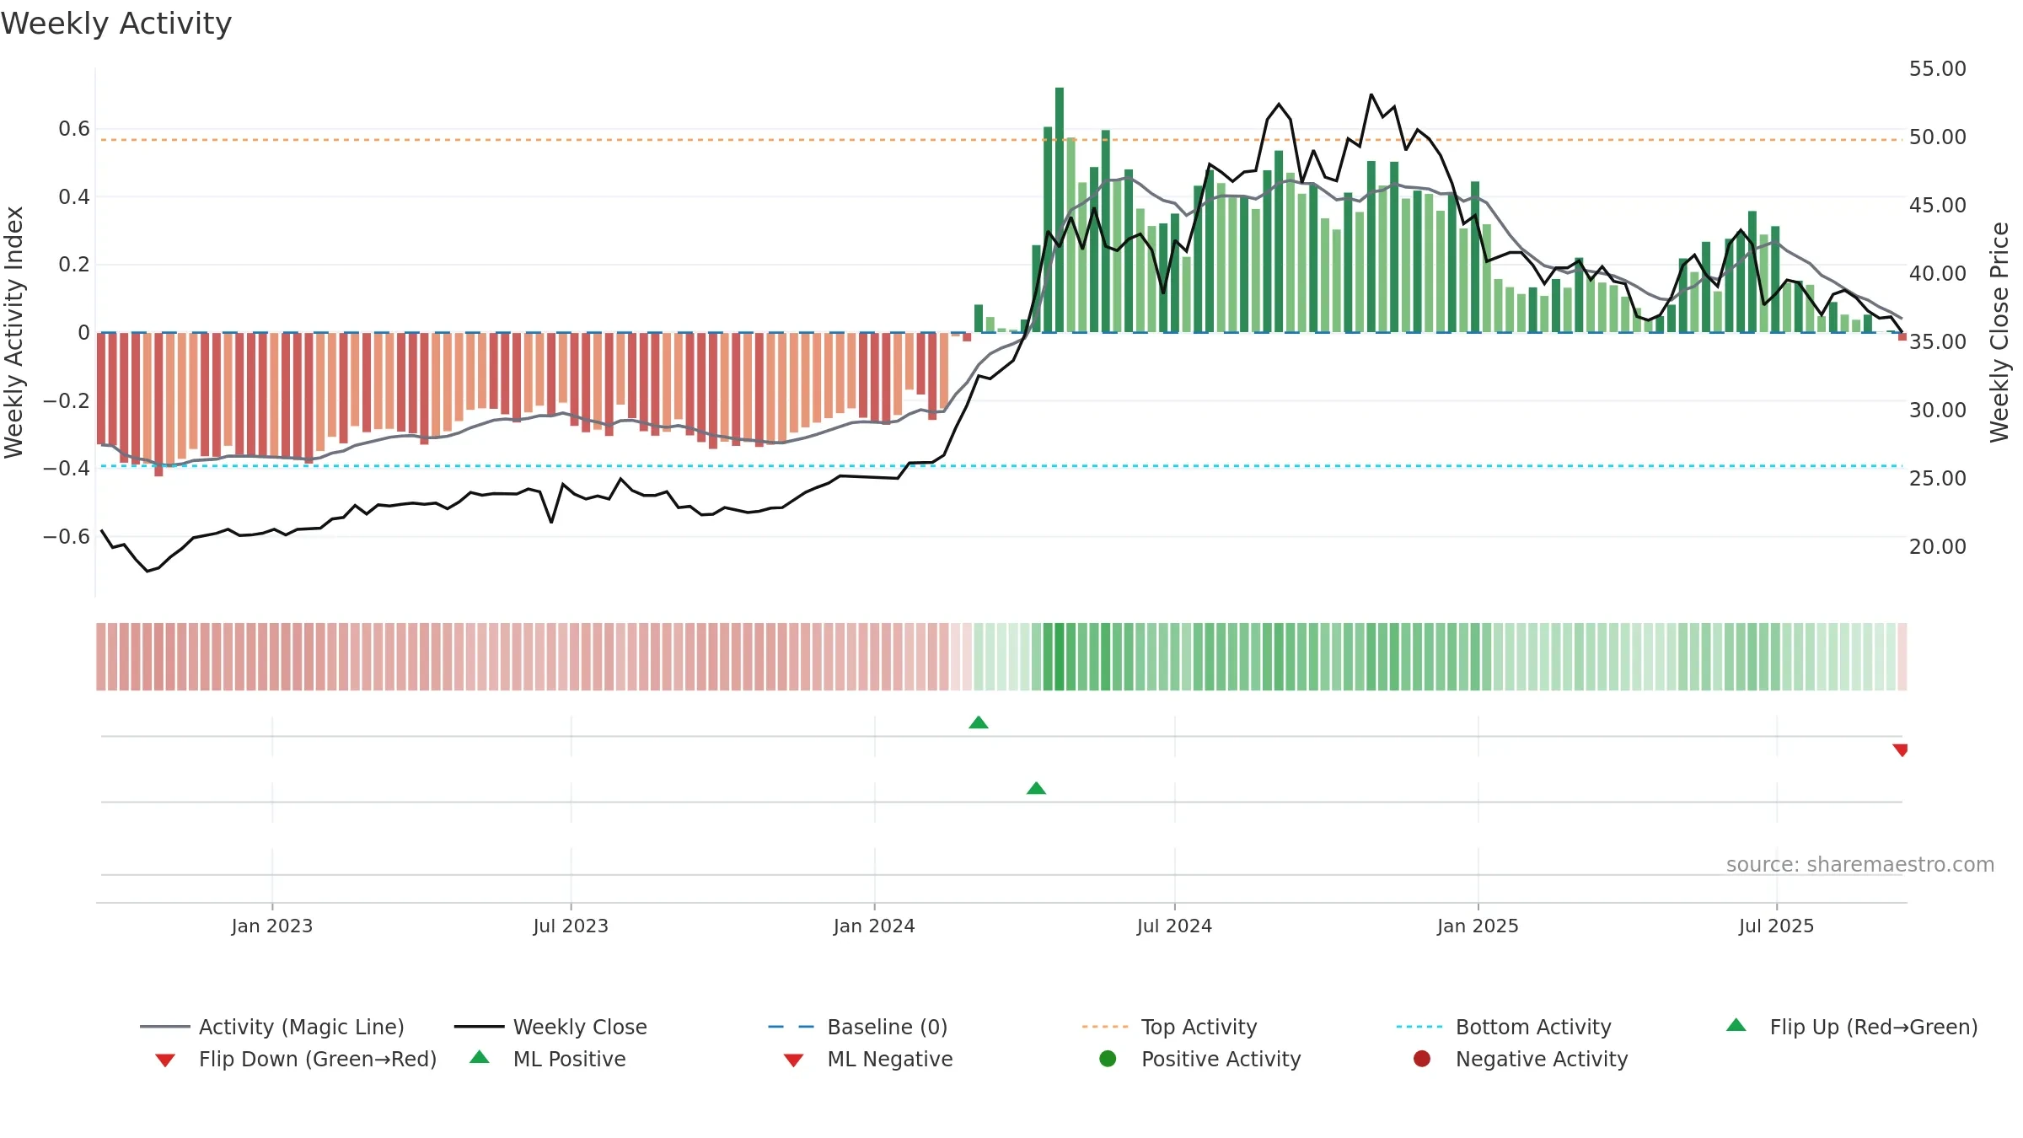Click the 35.00 price axis label
This screenshot has width=2023, height=1138.
[x=1937, y=341]
